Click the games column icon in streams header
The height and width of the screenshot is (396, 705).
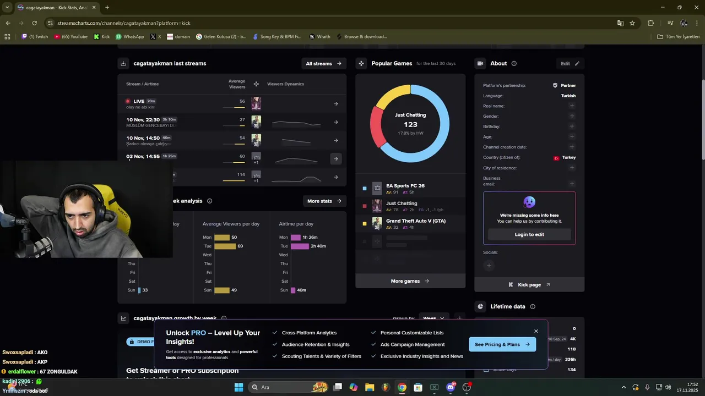[256, 84]
